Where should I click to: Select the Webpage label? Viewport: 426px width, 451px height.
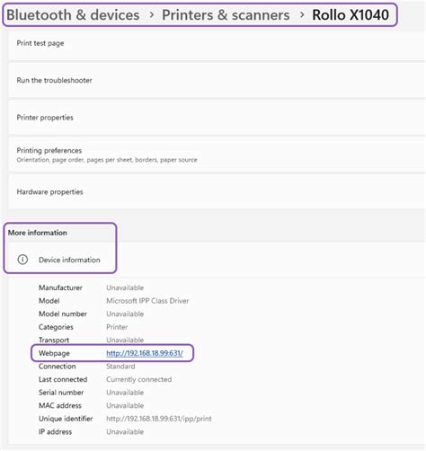tap(54, 353)
